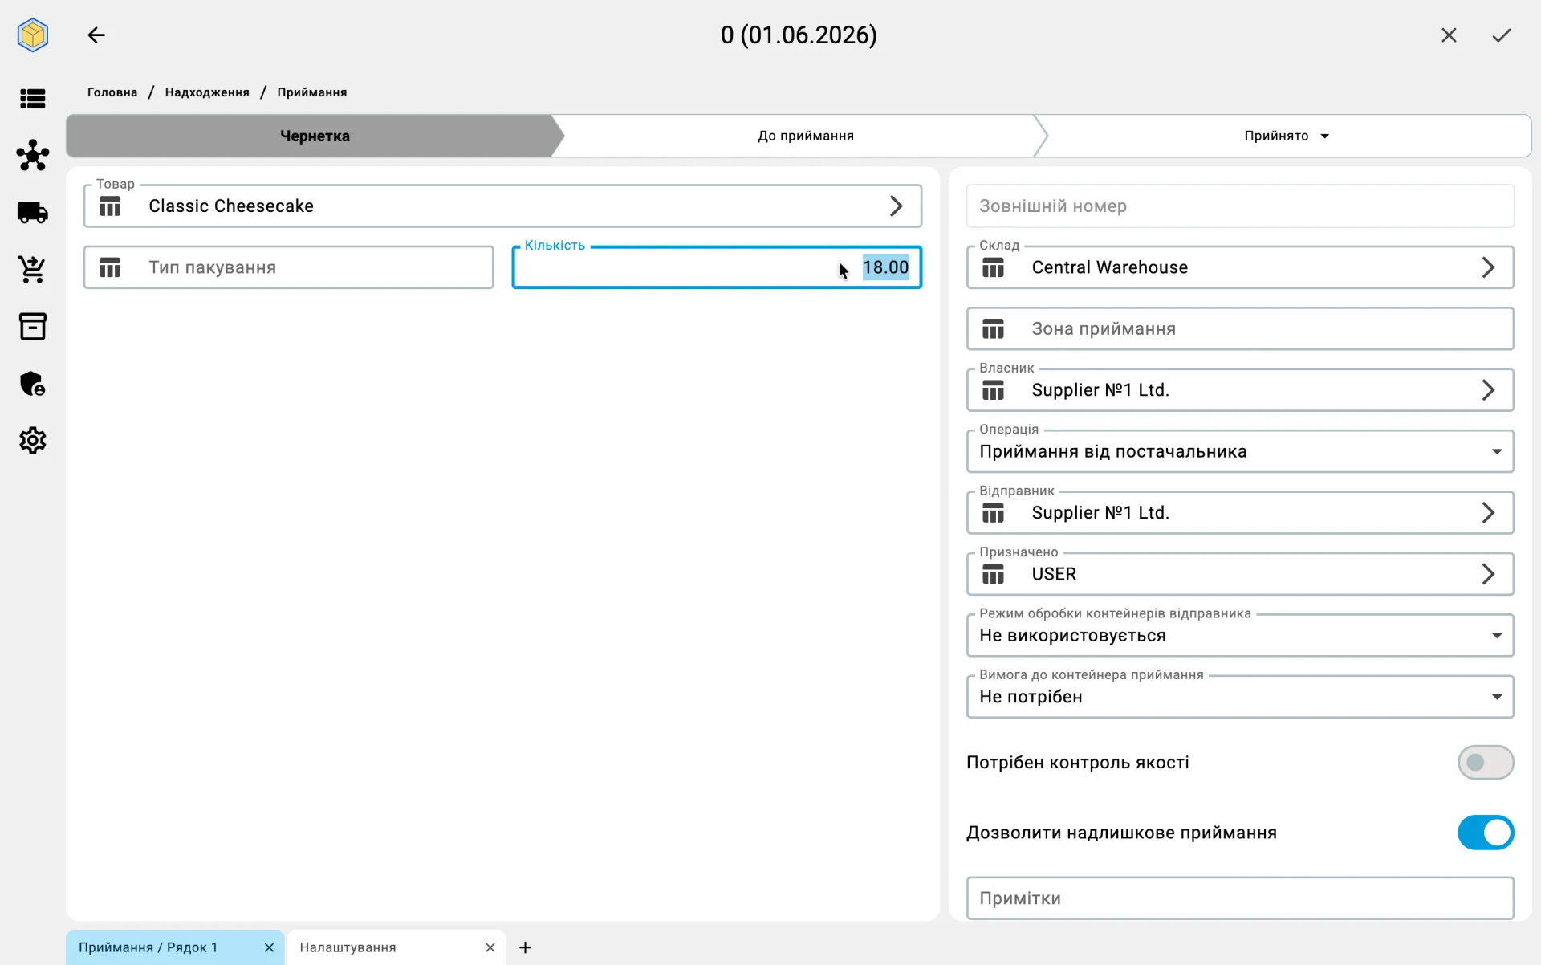This screenshot has width=1541, height=965.
Task: Open the delivery truck sidebar icon
Action: 33,212
